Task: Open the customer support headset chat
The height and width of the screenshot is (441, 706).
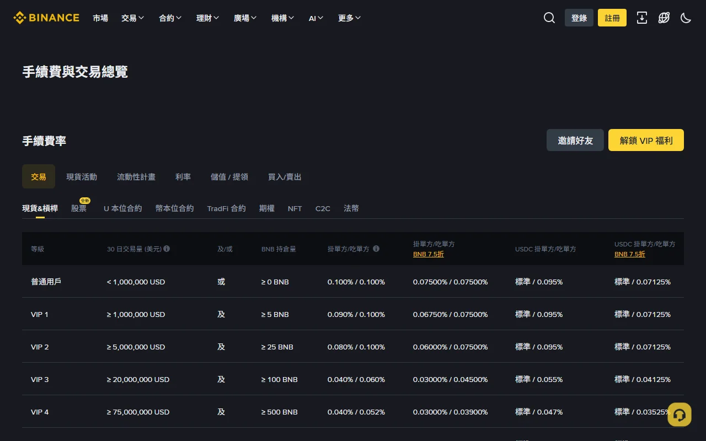Action: click(680, 415)
